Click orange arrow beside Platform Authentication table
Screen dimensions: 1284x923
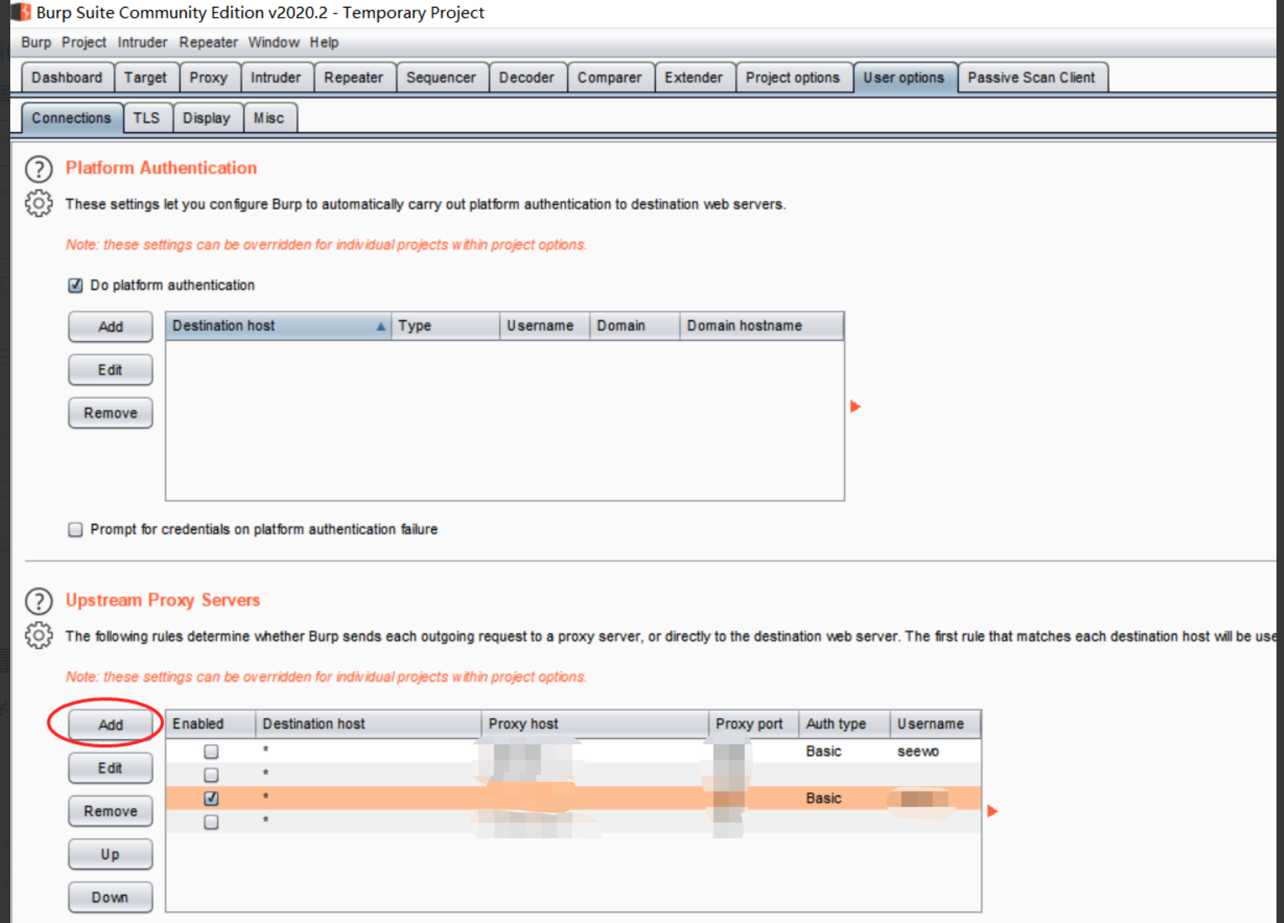point(855,407)
